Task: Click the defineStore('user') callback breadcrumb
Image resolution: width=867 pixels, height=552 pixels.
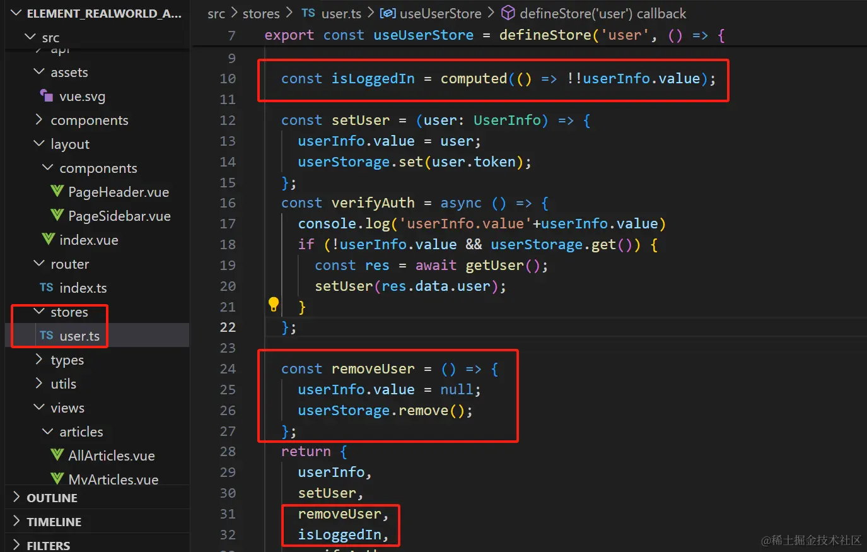Action: coord(603,13)
